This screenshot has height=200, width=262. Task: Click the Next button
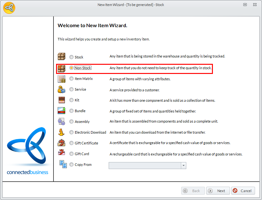218,191
